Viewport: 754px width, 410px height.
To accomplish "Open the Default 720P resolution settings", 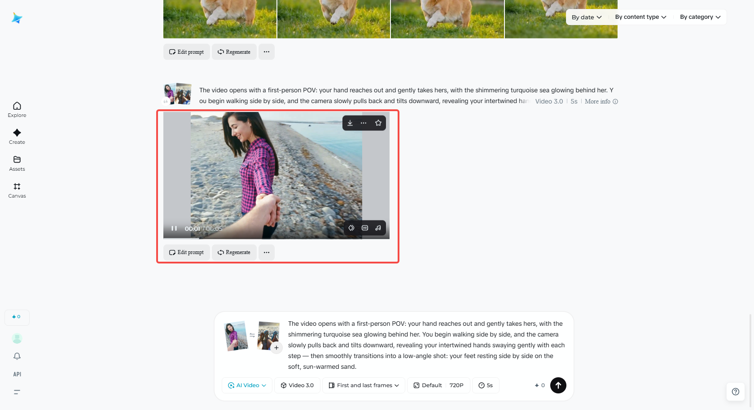I will [438, 385].
